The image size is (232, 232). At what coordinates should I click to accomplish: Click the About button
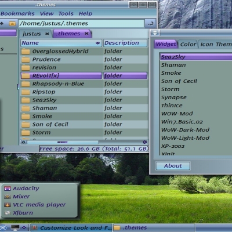coord(173,166)
